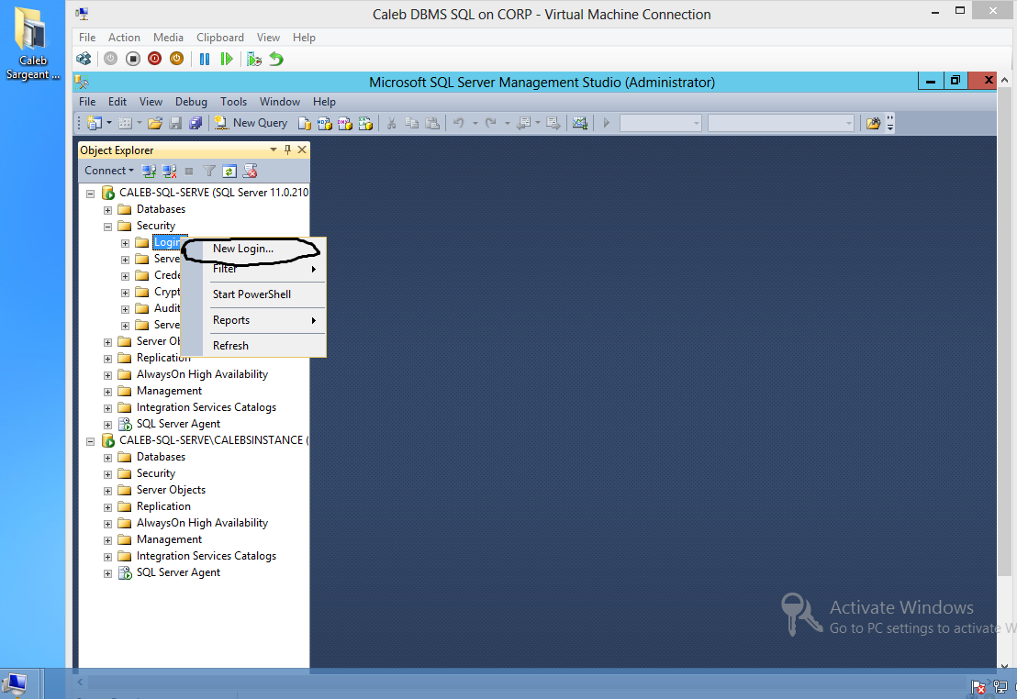
Task: Click the MDX Query icon
Action: (x=324, y=123)
